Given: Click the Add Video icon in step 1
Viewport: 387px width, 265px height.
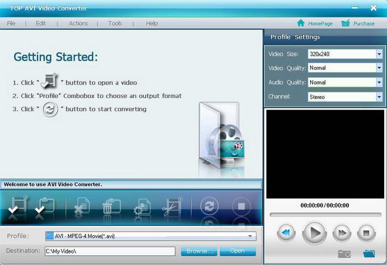Looking at the screenshot, I should point(49,81).
